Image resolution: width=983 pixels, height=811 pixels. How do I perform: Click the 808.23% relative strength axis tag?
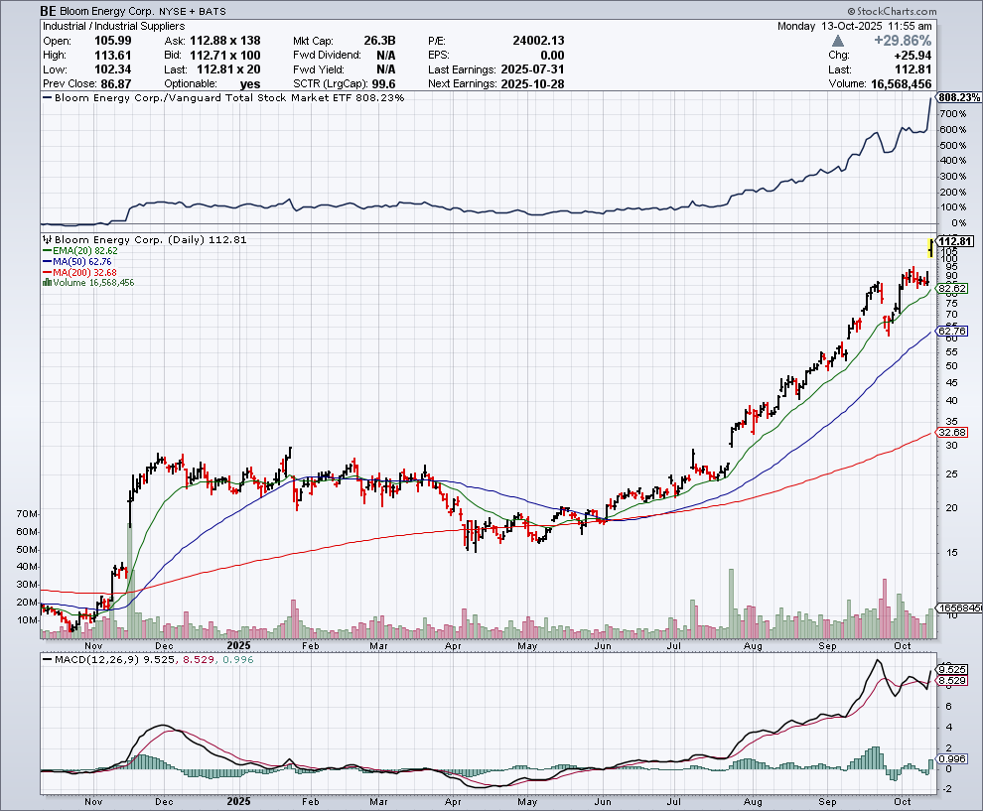[958, 98]
